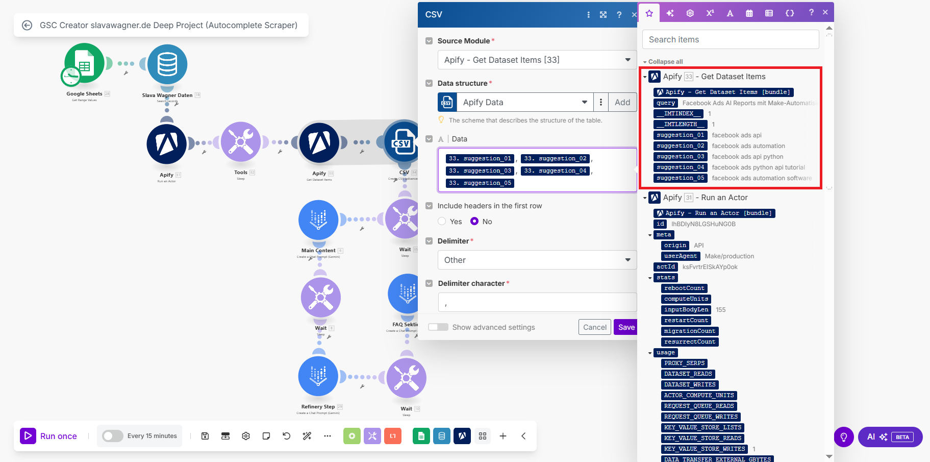Toggle the Delimiter checkbox
Screen dimensions: 930x462
[x=429, y=241]
